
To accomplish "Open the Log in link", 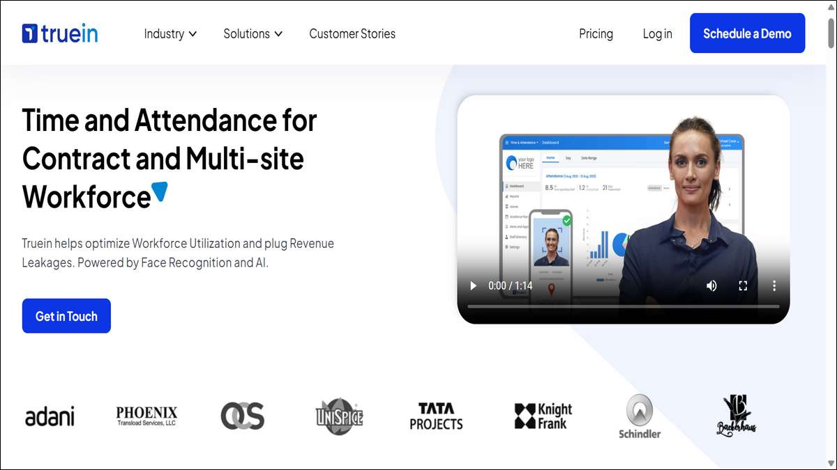I will point(658,33).
